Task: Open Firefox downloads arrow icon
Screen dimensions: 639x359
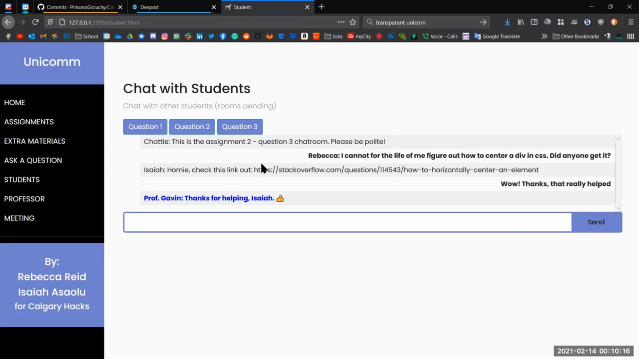Action: 507,22
